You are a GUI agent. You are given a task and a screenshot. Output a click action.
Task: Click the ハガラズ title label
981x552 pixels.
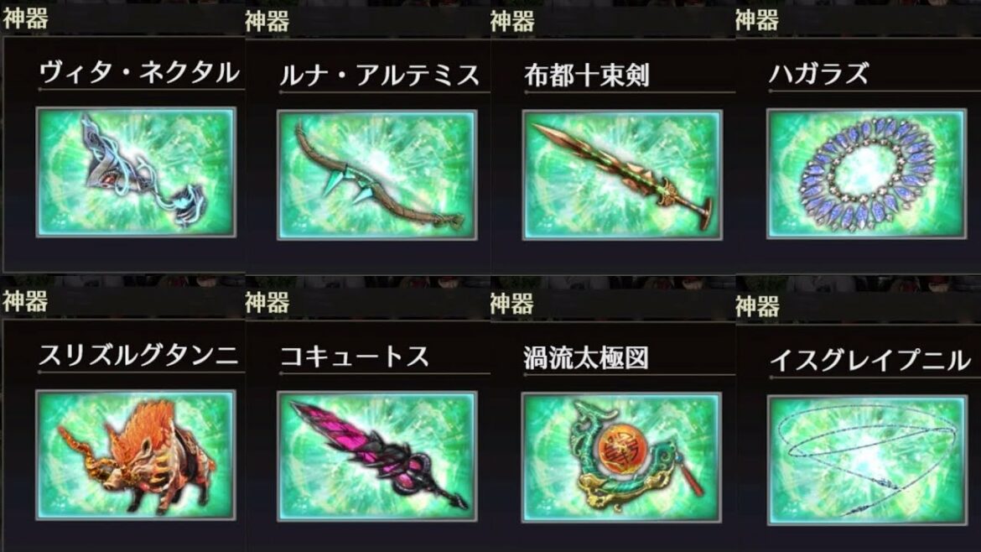818,75
